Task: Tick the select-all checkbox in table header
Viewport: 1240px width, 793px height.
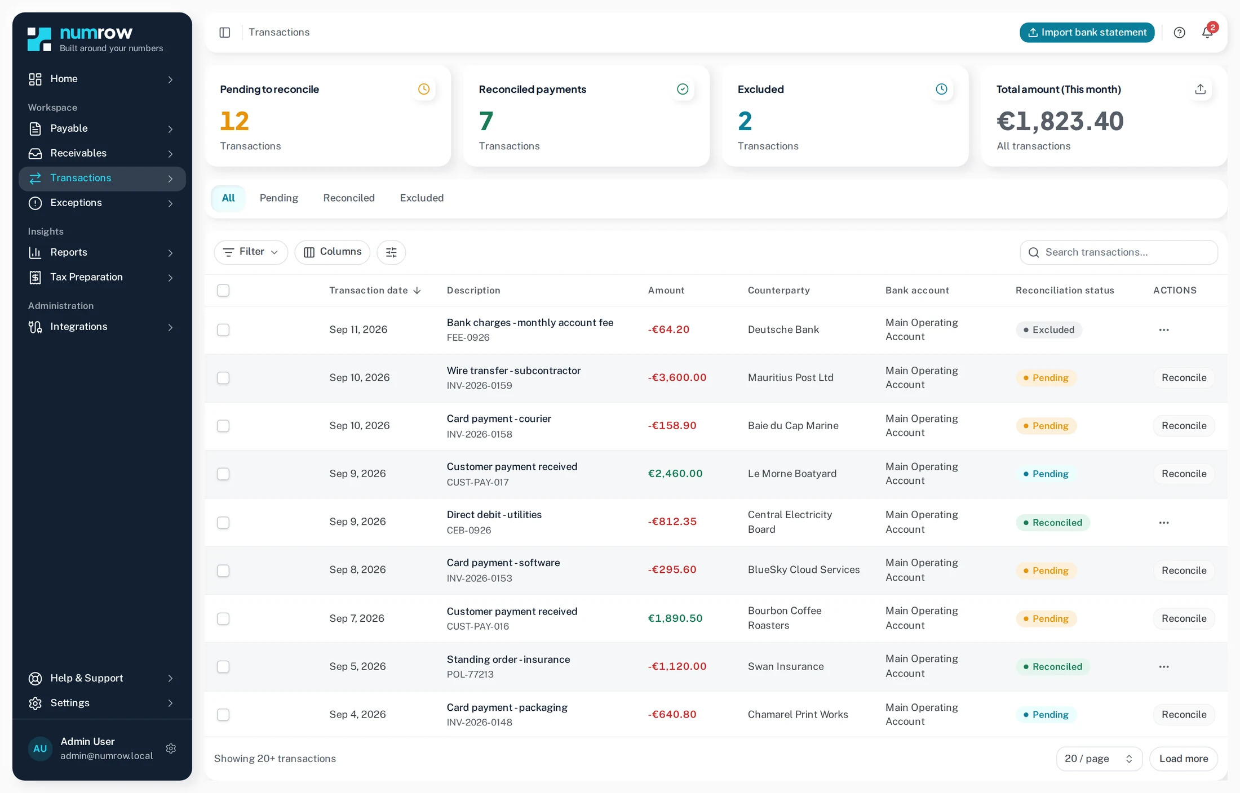Action: point(223,291)
